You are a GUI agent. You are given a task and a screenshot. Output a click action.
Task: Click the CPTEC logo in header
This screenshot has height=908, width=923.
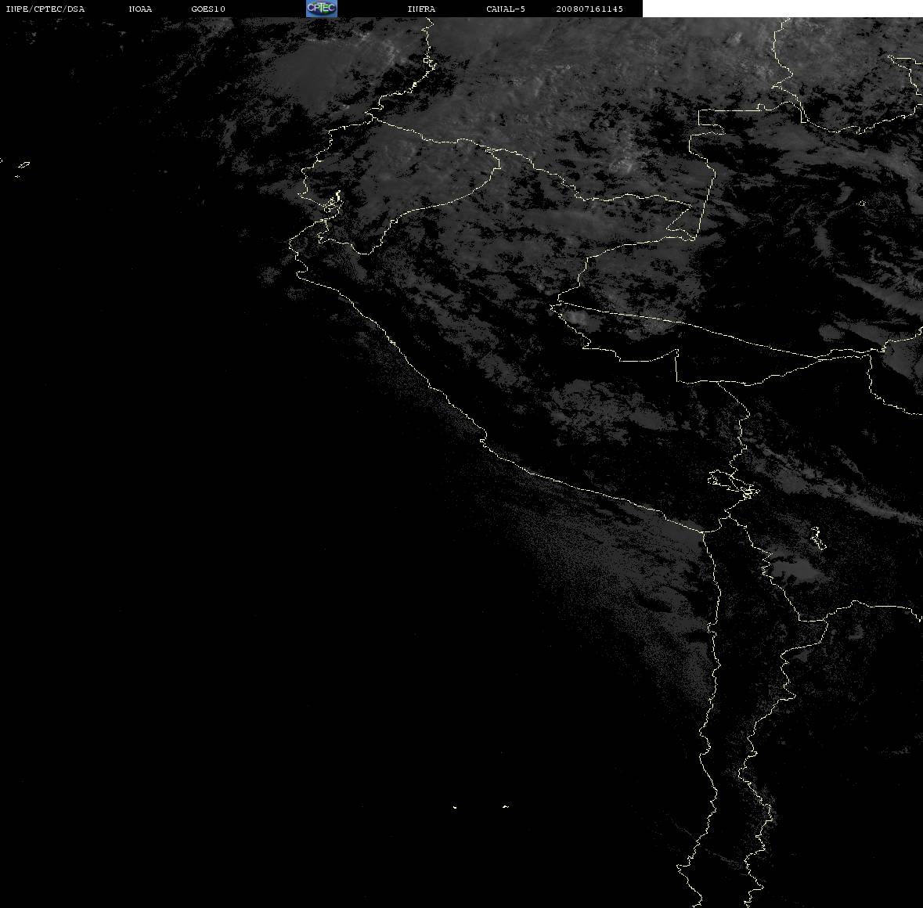pos(322,9)
